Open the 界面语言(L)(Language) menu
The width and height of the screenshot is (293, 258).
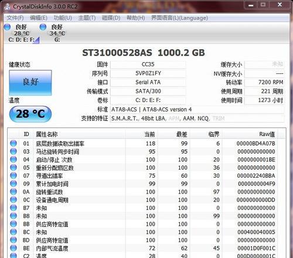[x=179, y=18]
